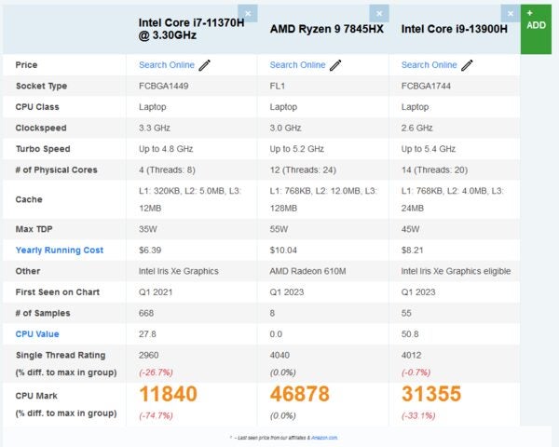Open the Yearly Running Cost link
The width and height of the screenshot is (559, 447).
coord(60,251)
